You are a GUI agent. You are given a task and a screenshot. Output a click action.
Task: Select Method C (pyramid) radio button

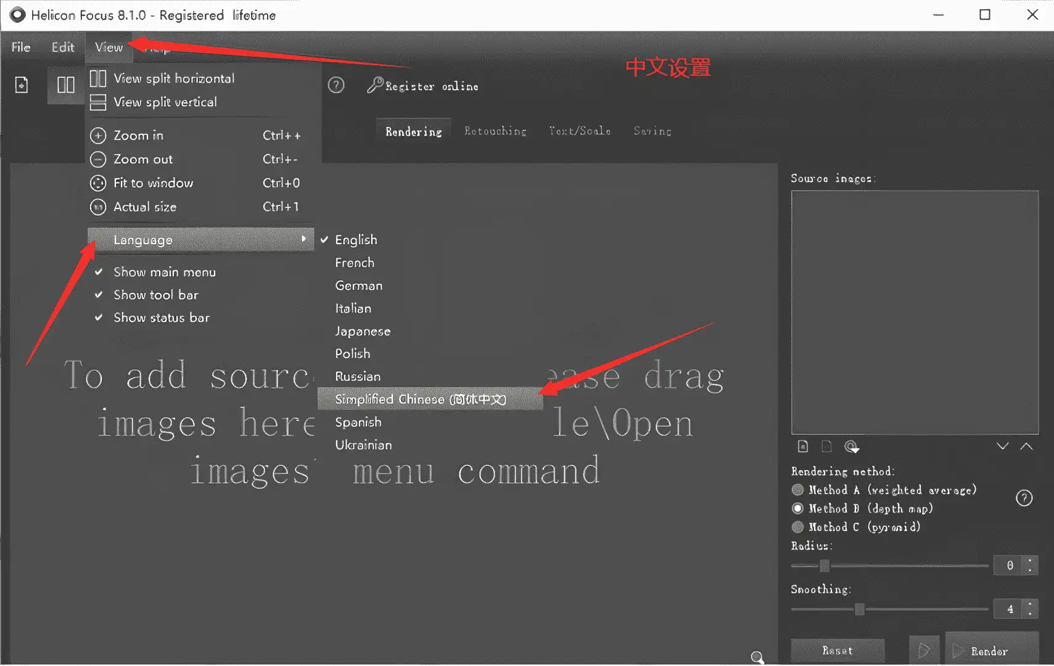tap(797, 527)
